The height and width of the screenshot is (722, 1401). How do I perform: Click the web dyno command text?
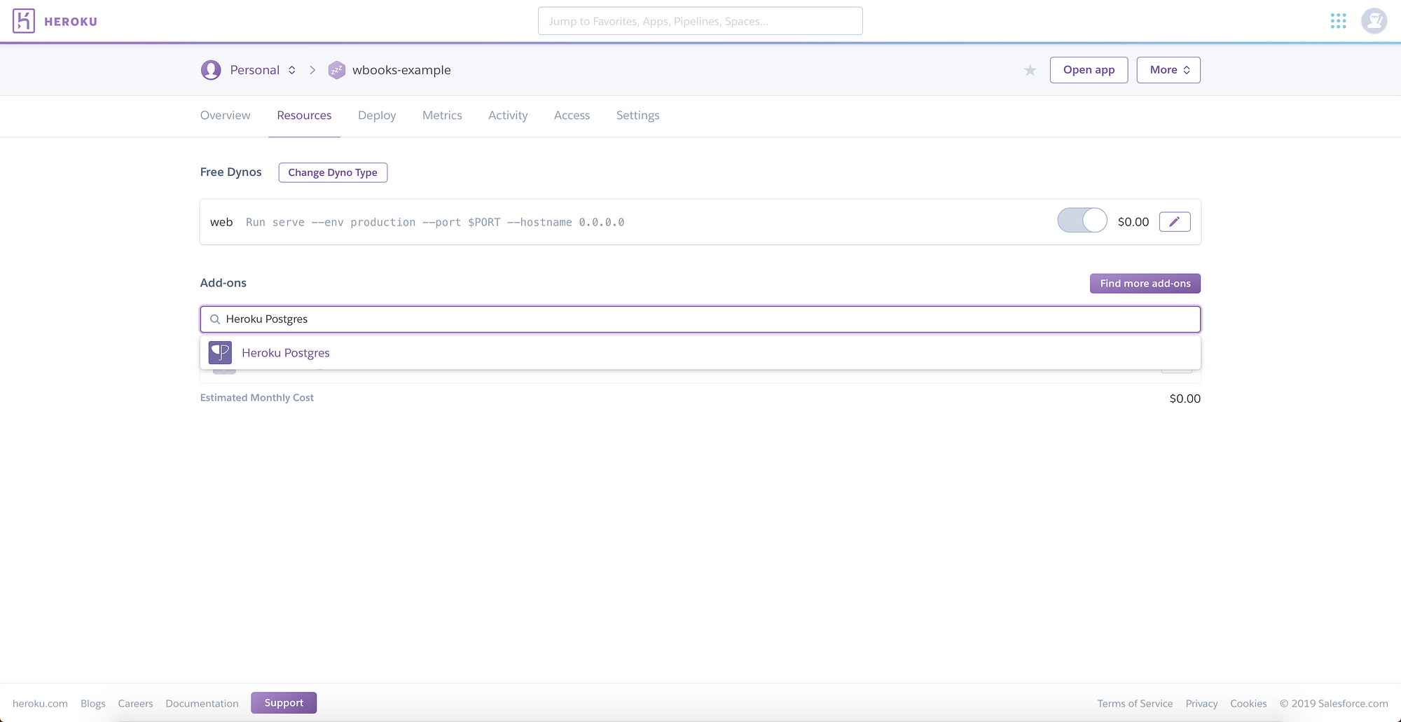[435, 222]
